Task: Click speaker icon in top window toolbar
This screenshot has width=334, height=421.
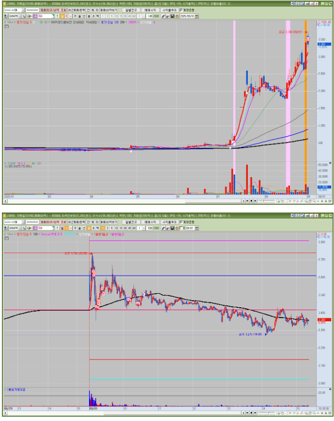Action: pos(29,16)
